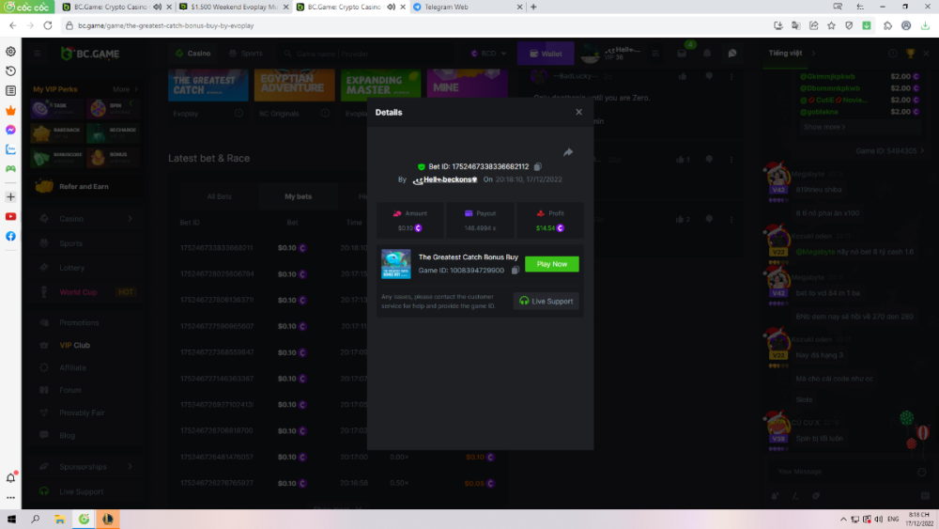Open Messenger in the Cốc Cốc sidebar

pyautogui.click(x=10, y=130)
